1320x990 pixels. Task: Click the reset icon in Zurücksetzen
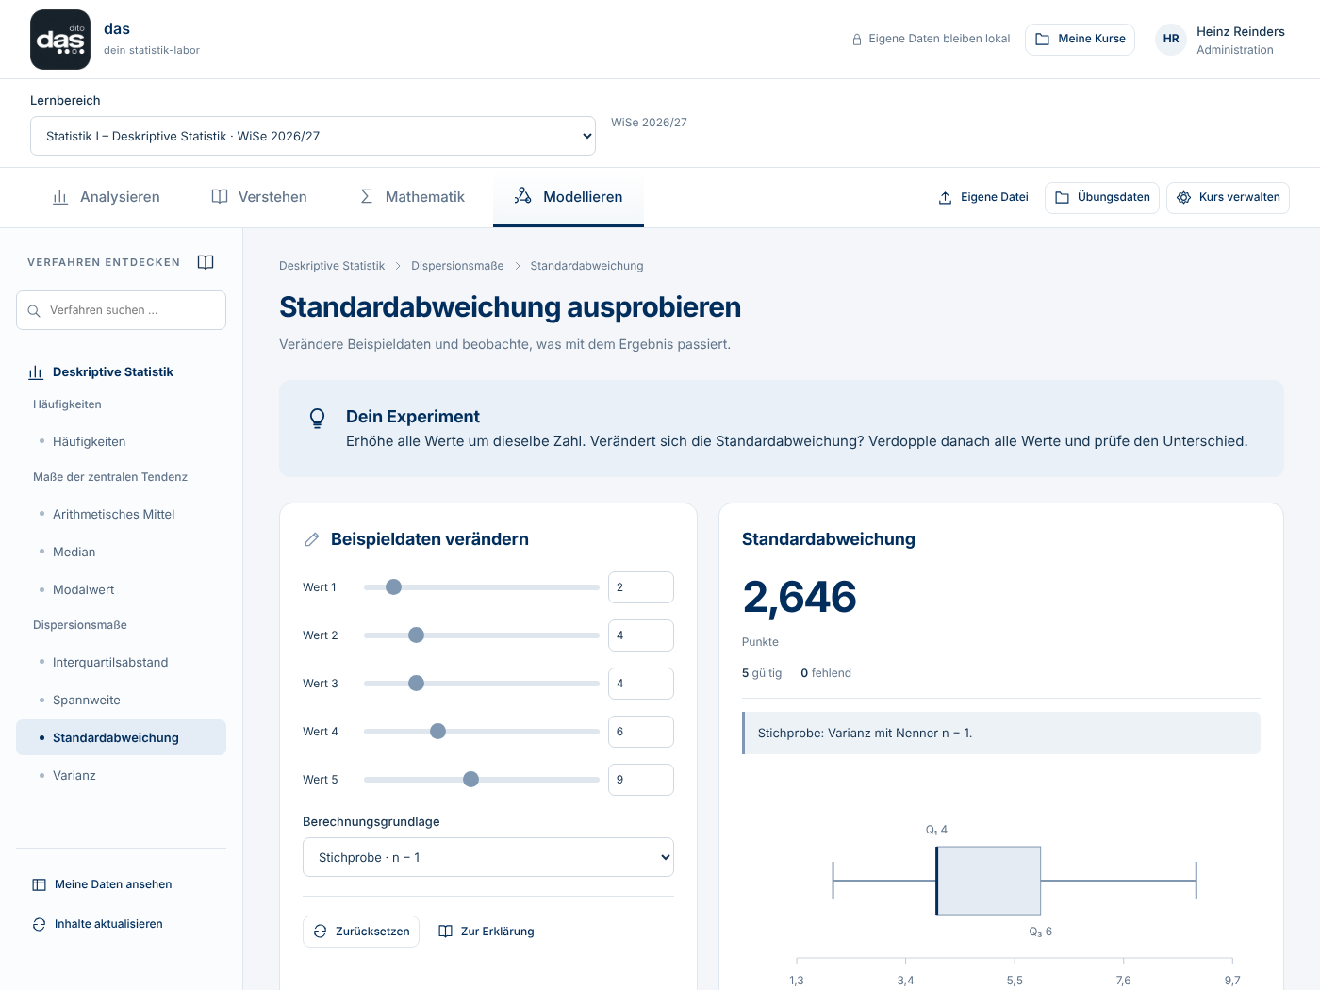click(x=321, y=932)
